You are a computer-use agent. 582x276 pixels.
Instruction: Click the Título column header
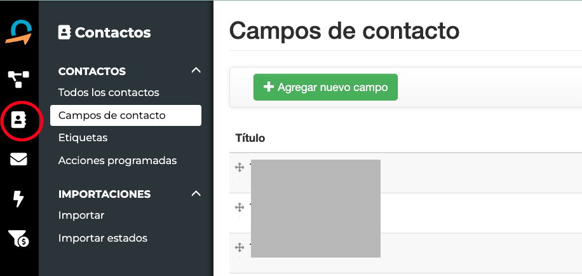[x=250, y=138]
